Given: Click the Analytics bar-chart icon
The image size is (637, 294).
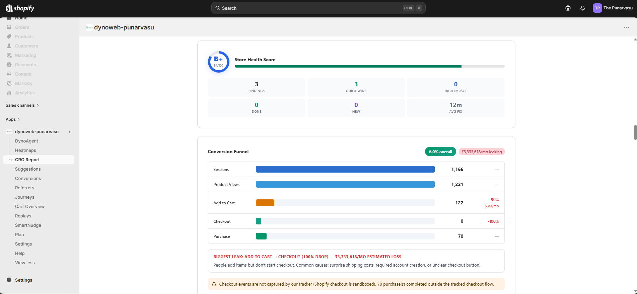Looking at the screenshot, I should point(9,93).
